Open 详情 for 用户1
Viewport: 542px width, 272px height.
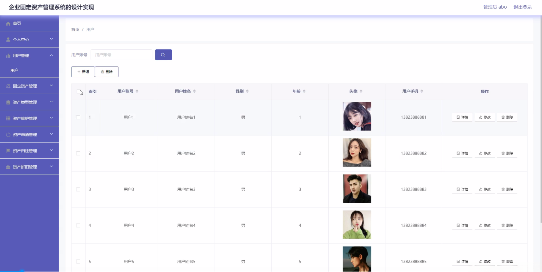462,117
